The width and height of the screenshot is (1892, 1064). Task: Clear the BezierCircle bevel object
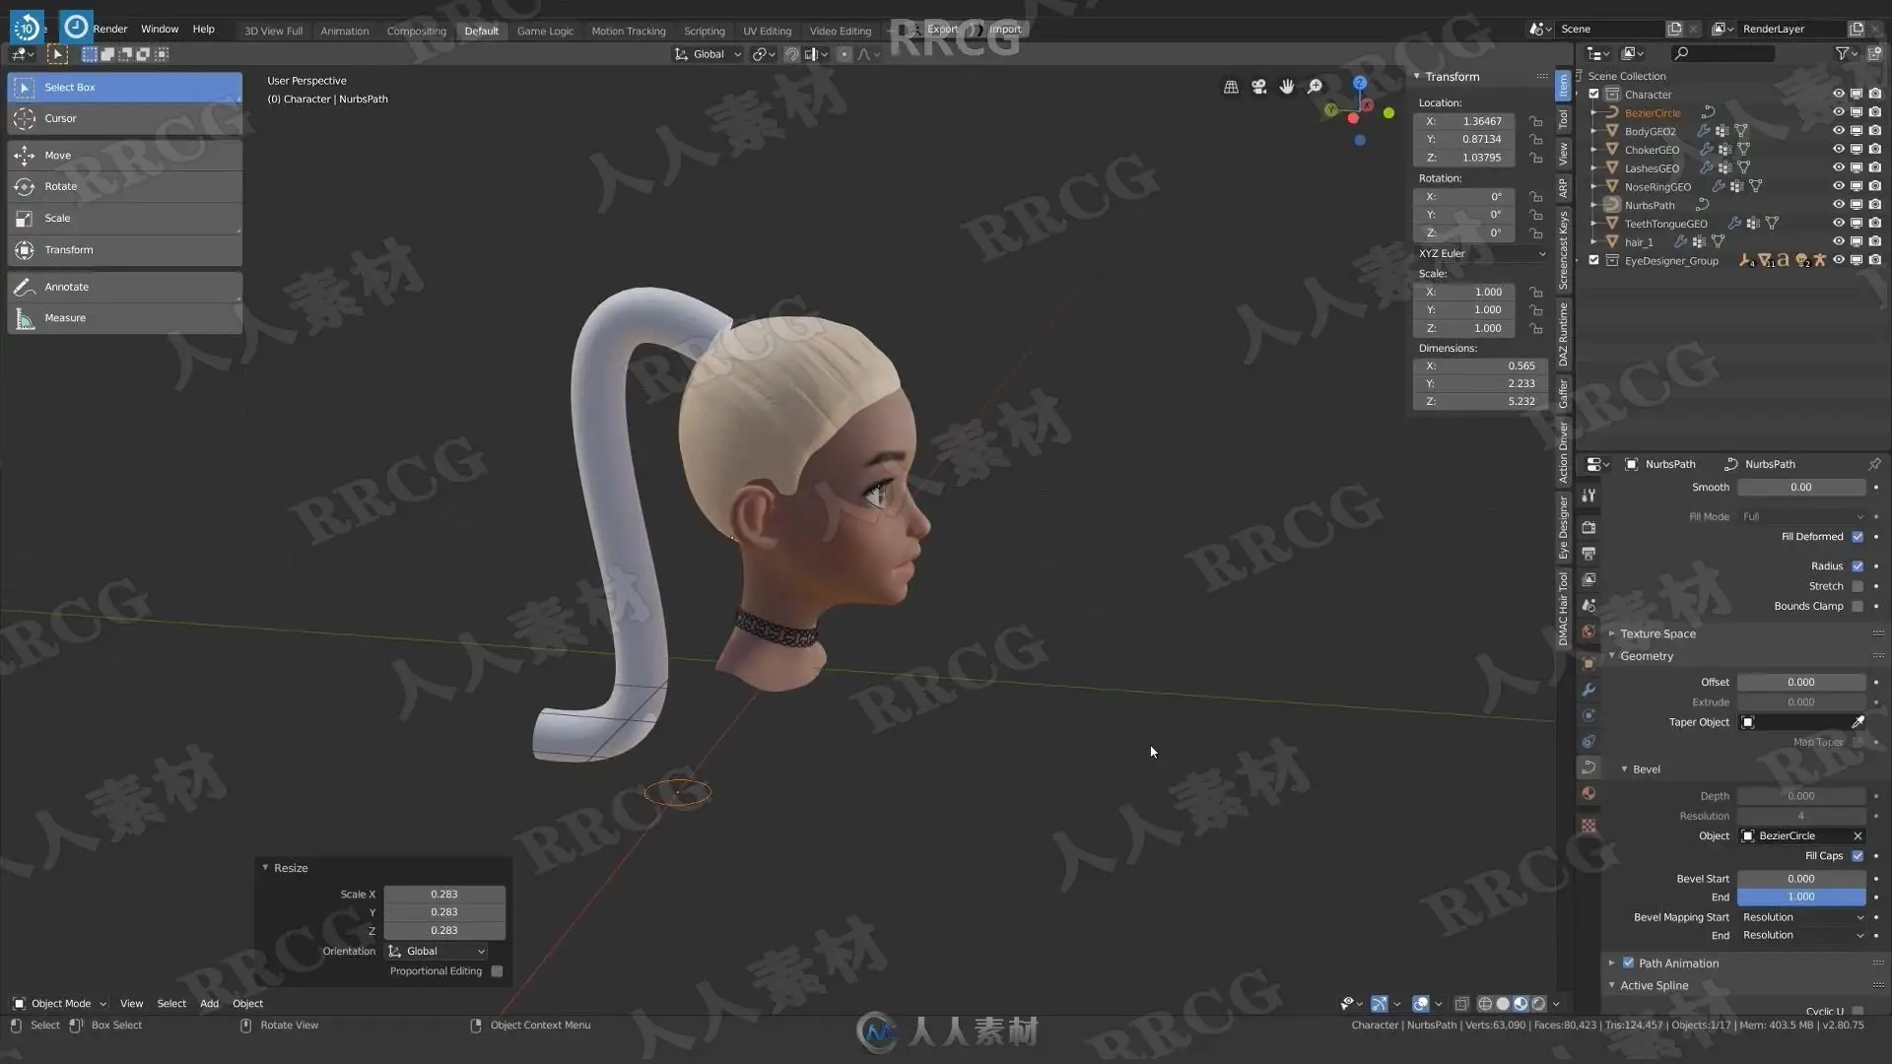click(1858, 835)
